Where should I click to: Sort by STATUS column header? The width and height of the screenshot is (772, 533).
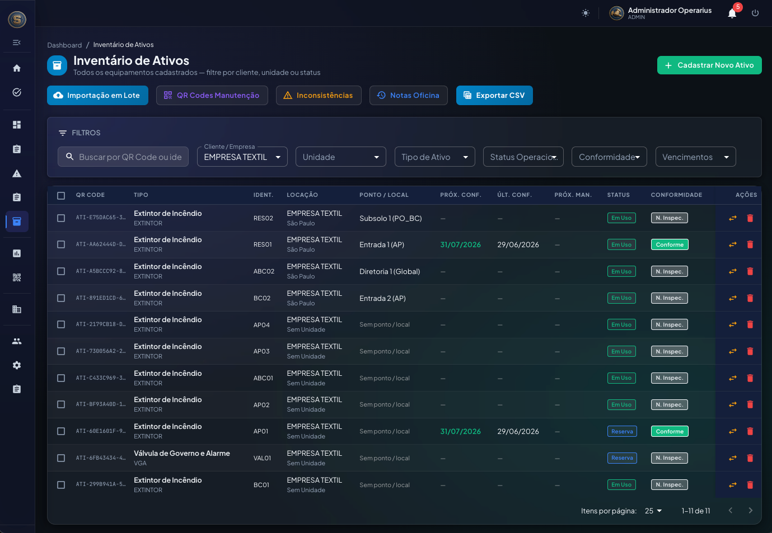[619, 195]
